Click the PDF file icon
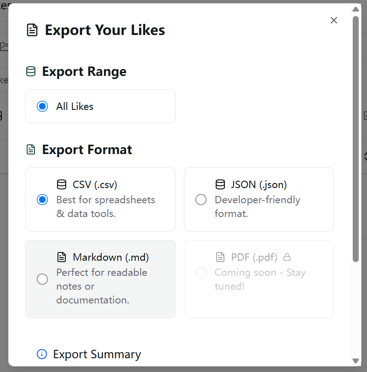The height and width of the screenshot is (372, 367). [220, 257]
